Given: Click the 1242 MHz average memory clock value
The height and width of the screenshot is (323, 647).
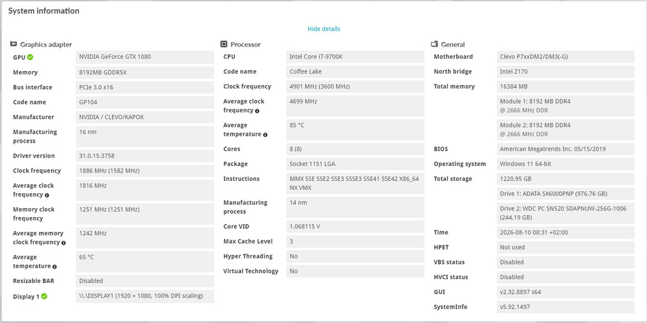Looking at the screenshot, I should click(145, 238).
